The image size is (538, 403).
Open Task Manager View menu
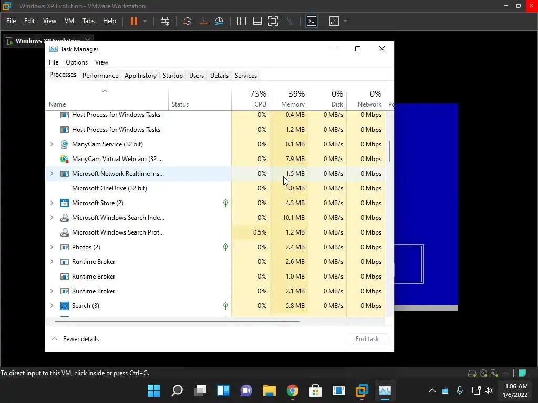pos(101,62)
